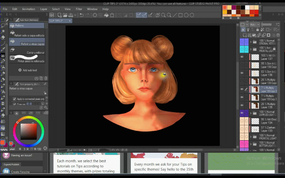The width and height of the screenshot is (285, 178).
Task: Toggle visibility of Layer 136
Action: point(242,73)
